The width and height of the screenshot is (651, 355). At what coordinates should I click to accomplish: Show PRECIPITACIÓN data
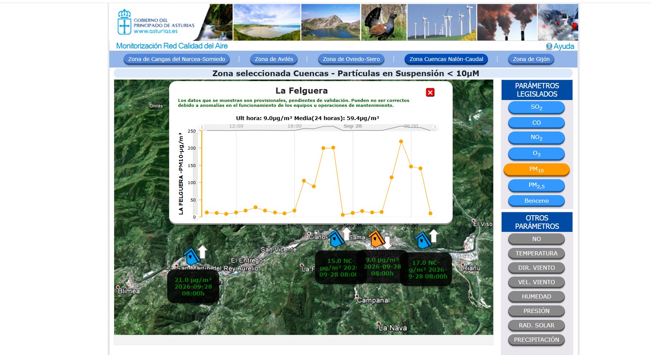tap(536, 340)
